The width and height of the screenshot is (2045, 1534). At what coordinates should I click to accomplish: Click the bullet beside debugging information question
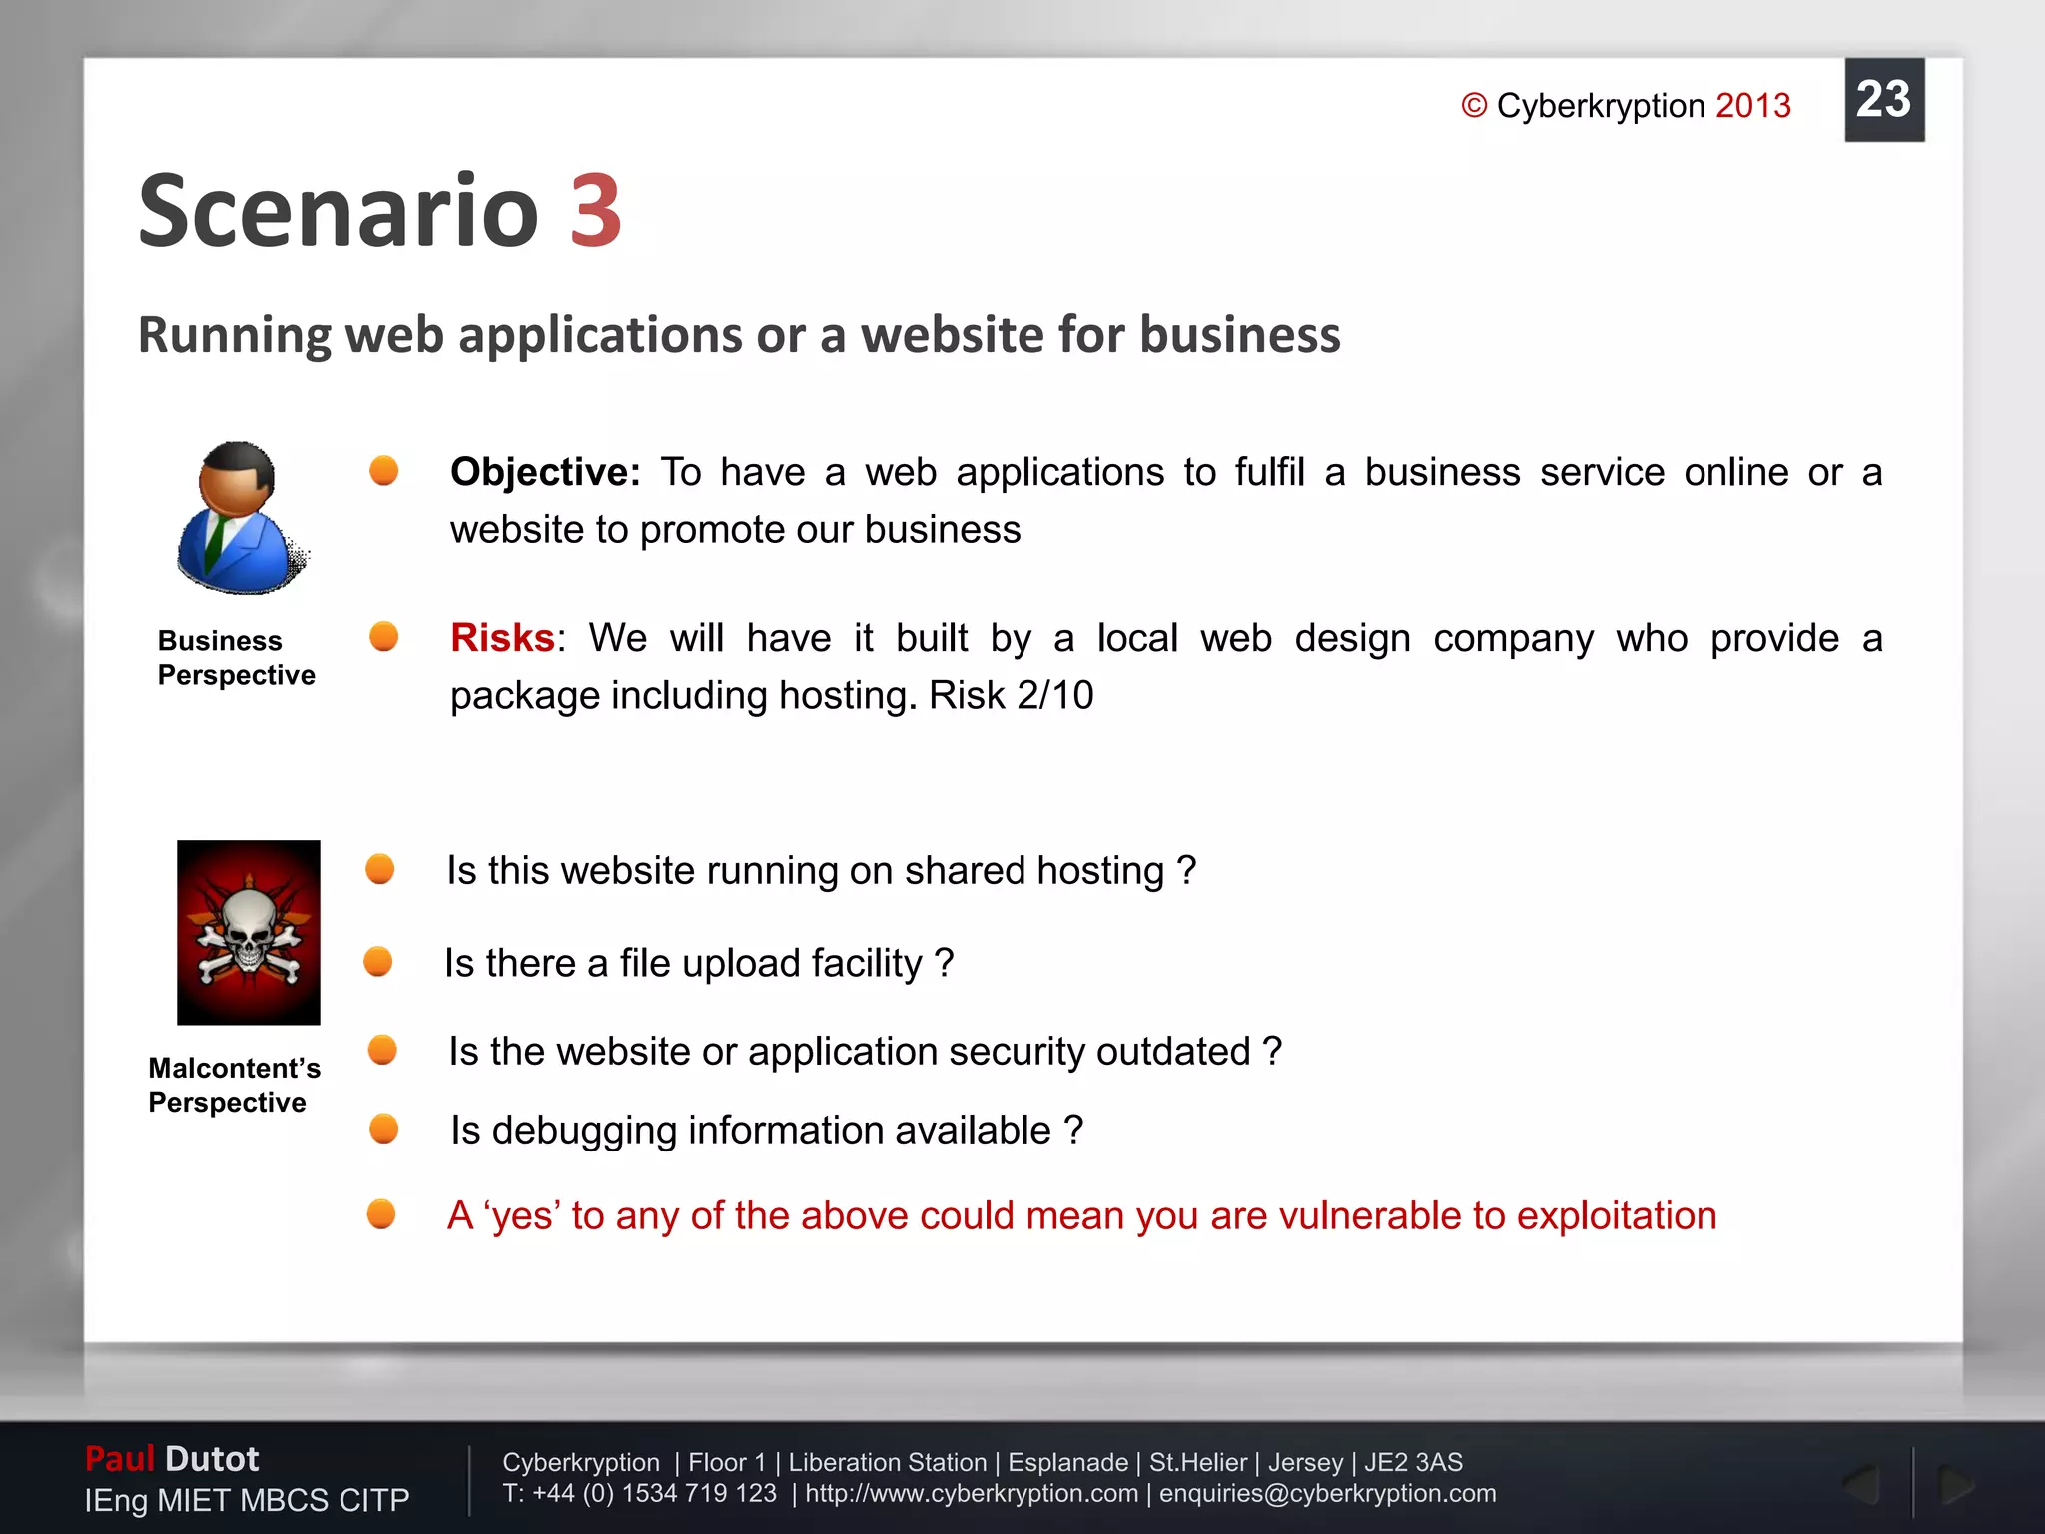tap(384, 1129)
